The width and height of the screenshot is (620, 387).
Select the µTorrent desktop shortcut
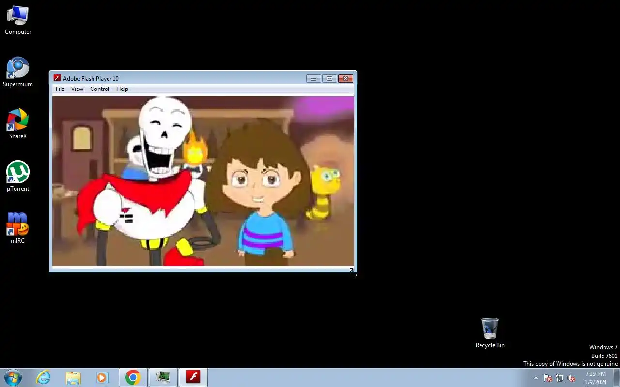tap(18, 177)
